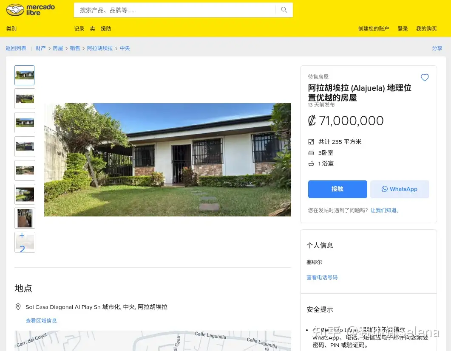The height and width of the screenshot is (351, 451).
Task: Click into the product search field
Action: [x=175, y=10]
